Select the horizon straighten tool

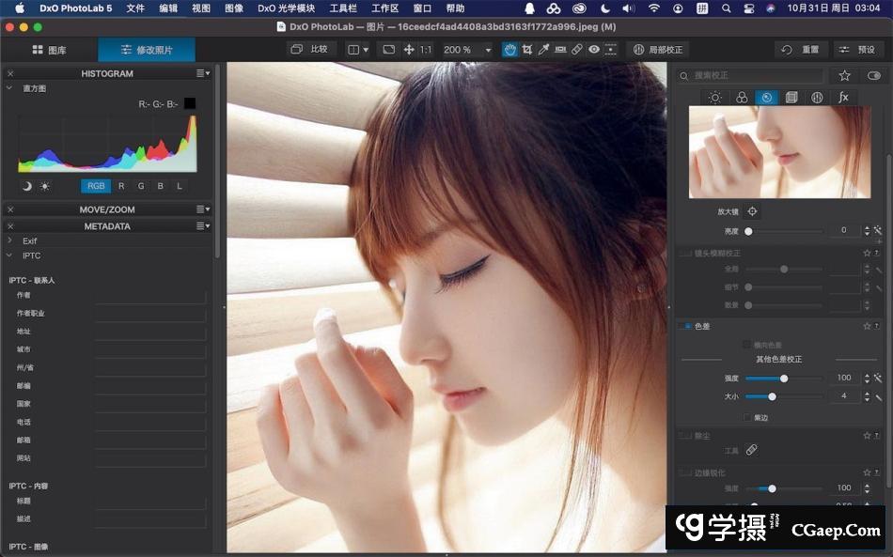pos(561,50)
